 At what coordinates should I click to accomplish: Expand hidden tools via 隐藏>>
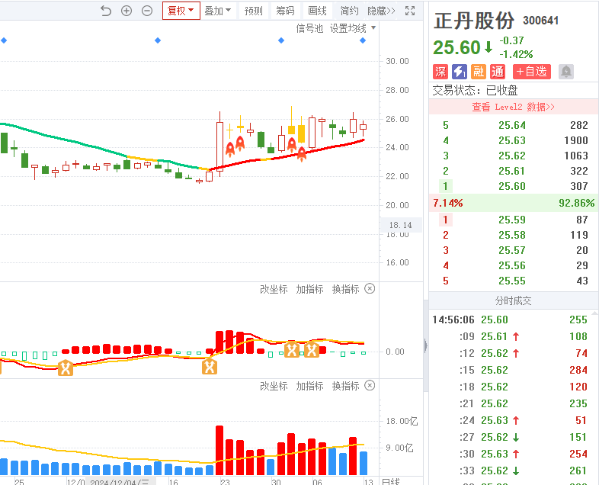[381, 11]
